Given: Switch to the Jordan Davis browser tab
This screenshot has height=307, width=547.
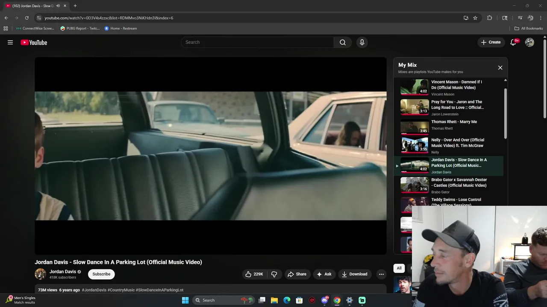Looking at the screenshot, I should [x=36, y=6].
